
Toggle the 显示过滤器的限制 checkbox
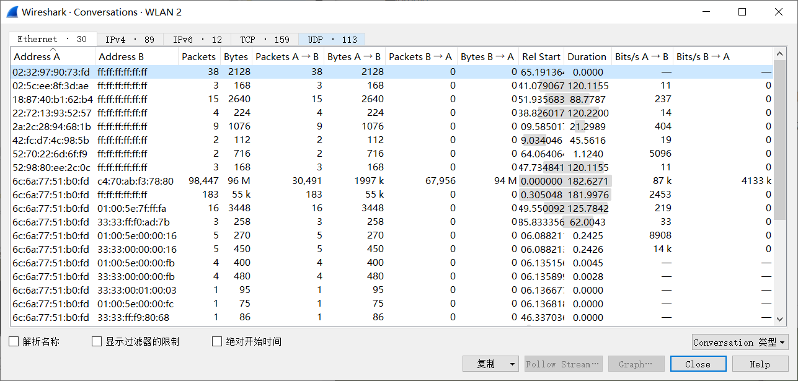(x=96, y=341)
